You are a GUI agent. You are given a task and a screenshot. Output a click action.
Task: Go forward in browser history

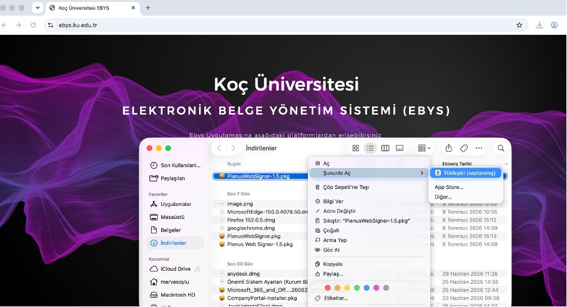click(19, 25)
